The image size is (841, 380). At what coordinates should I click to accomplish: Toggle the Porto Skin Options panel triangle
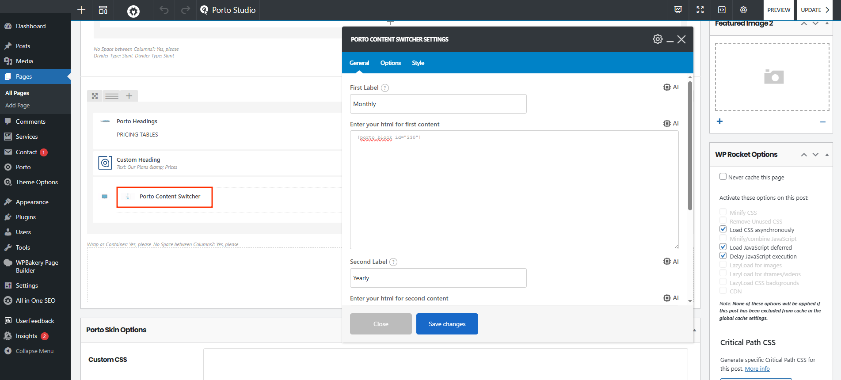(694, 330)
